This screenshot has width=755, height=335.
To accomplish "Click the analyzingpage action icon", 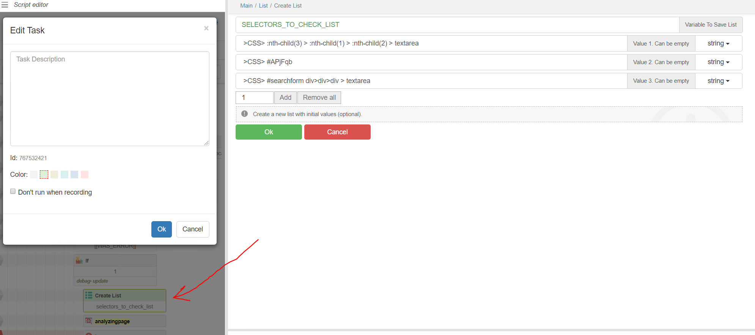I will tap(89, 321).
